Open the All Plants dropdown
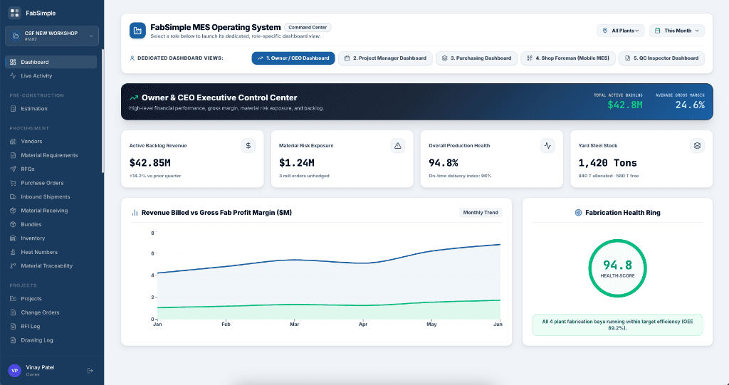The image size is (729, 385). (621, 31)
